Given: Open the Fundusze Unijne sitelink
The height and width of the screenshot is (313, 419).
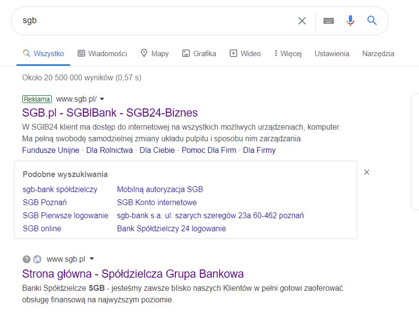Looking at the screenshot, I should pyautogui.click(x=51, y=150).
